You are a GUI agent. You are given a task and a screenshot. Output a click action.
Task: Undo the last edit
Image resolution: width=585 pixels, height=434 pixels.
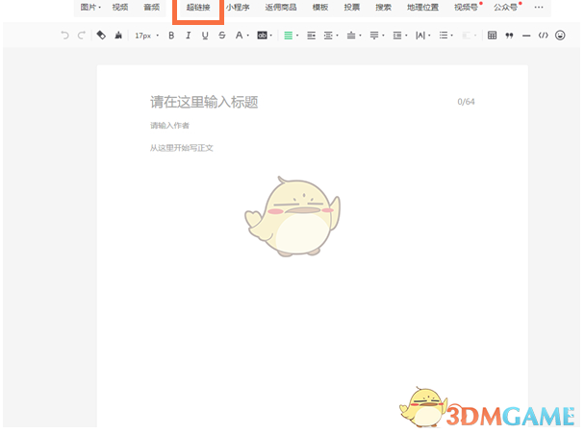pos(64,36)
